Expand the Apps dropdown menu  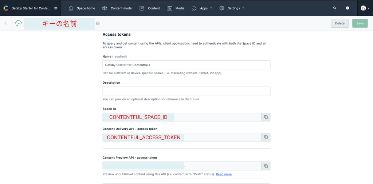[202, 8]
